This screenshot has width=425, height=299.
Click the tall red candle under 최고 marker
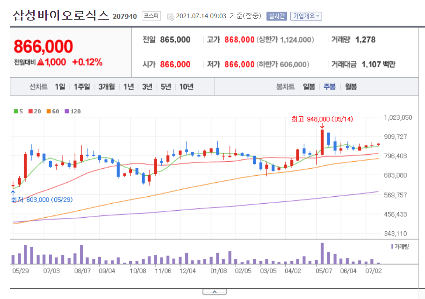tap(322, 142)
